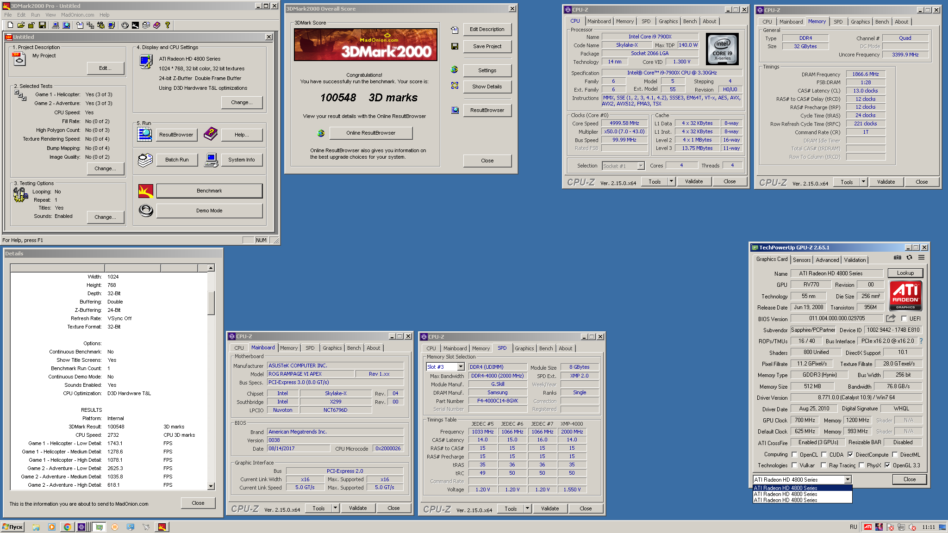Select last ATI Radeon HD 4800 list entry
The height and width of the screenshot is (533, 948).
[x=803, y=500]
